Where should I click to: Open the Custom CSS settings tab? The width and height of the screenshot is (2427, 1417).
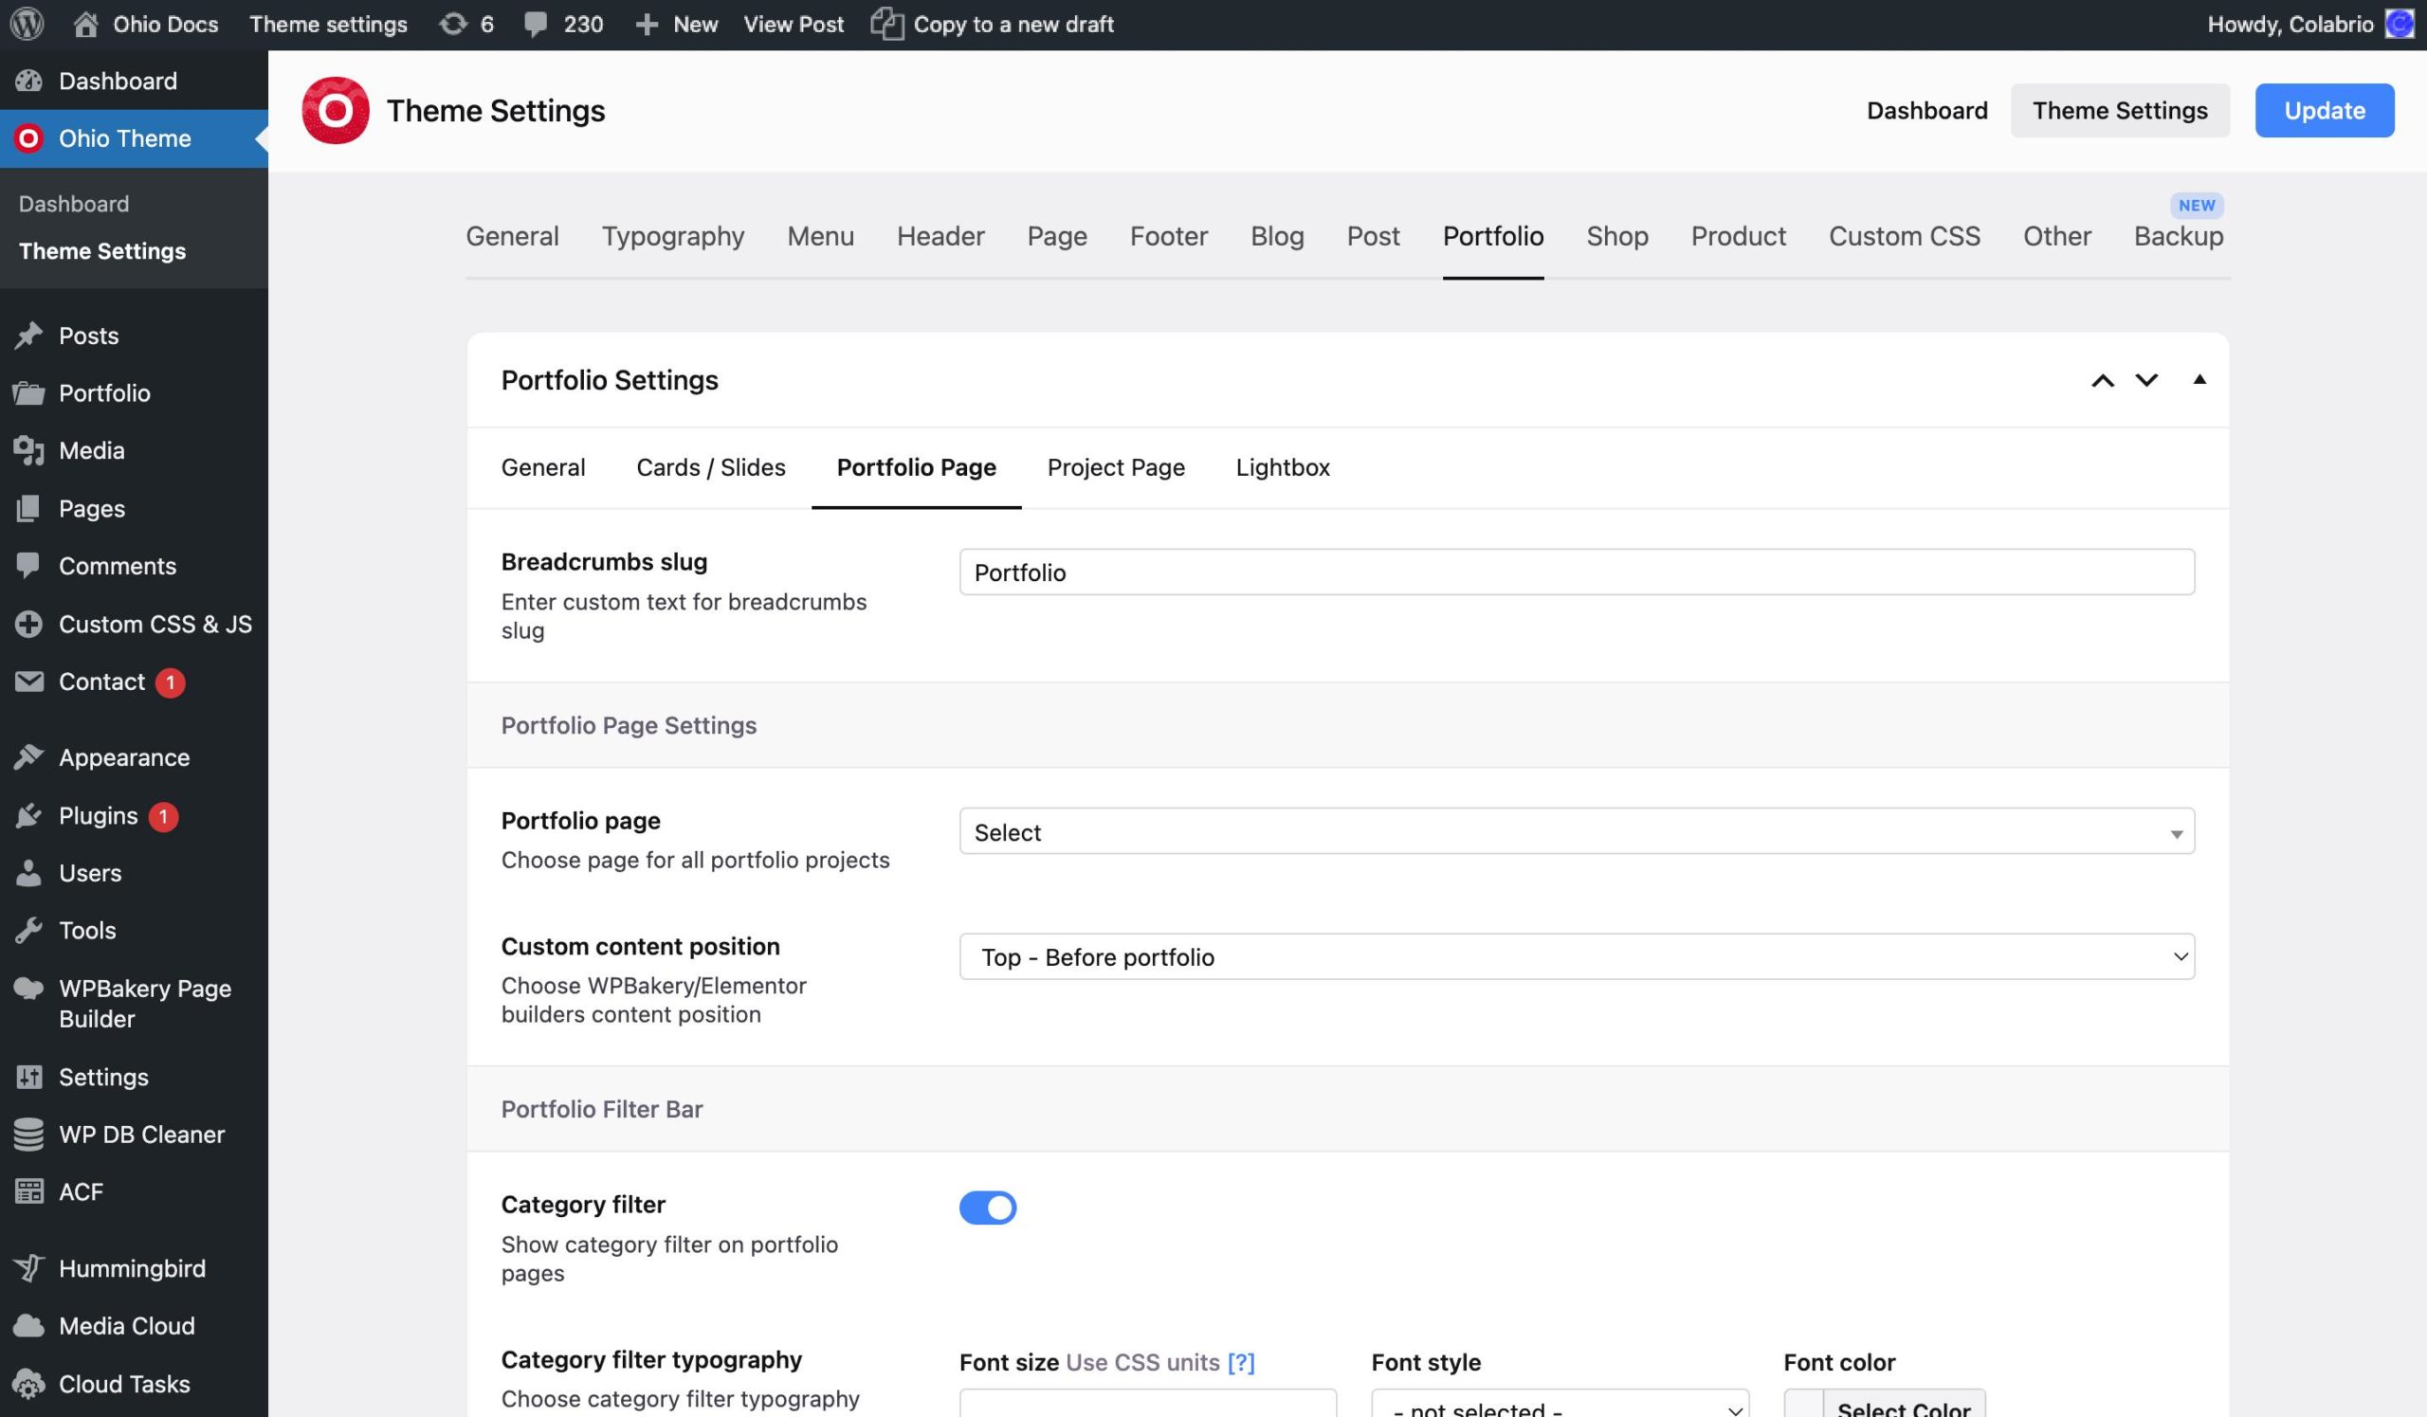coord(1904,237)
